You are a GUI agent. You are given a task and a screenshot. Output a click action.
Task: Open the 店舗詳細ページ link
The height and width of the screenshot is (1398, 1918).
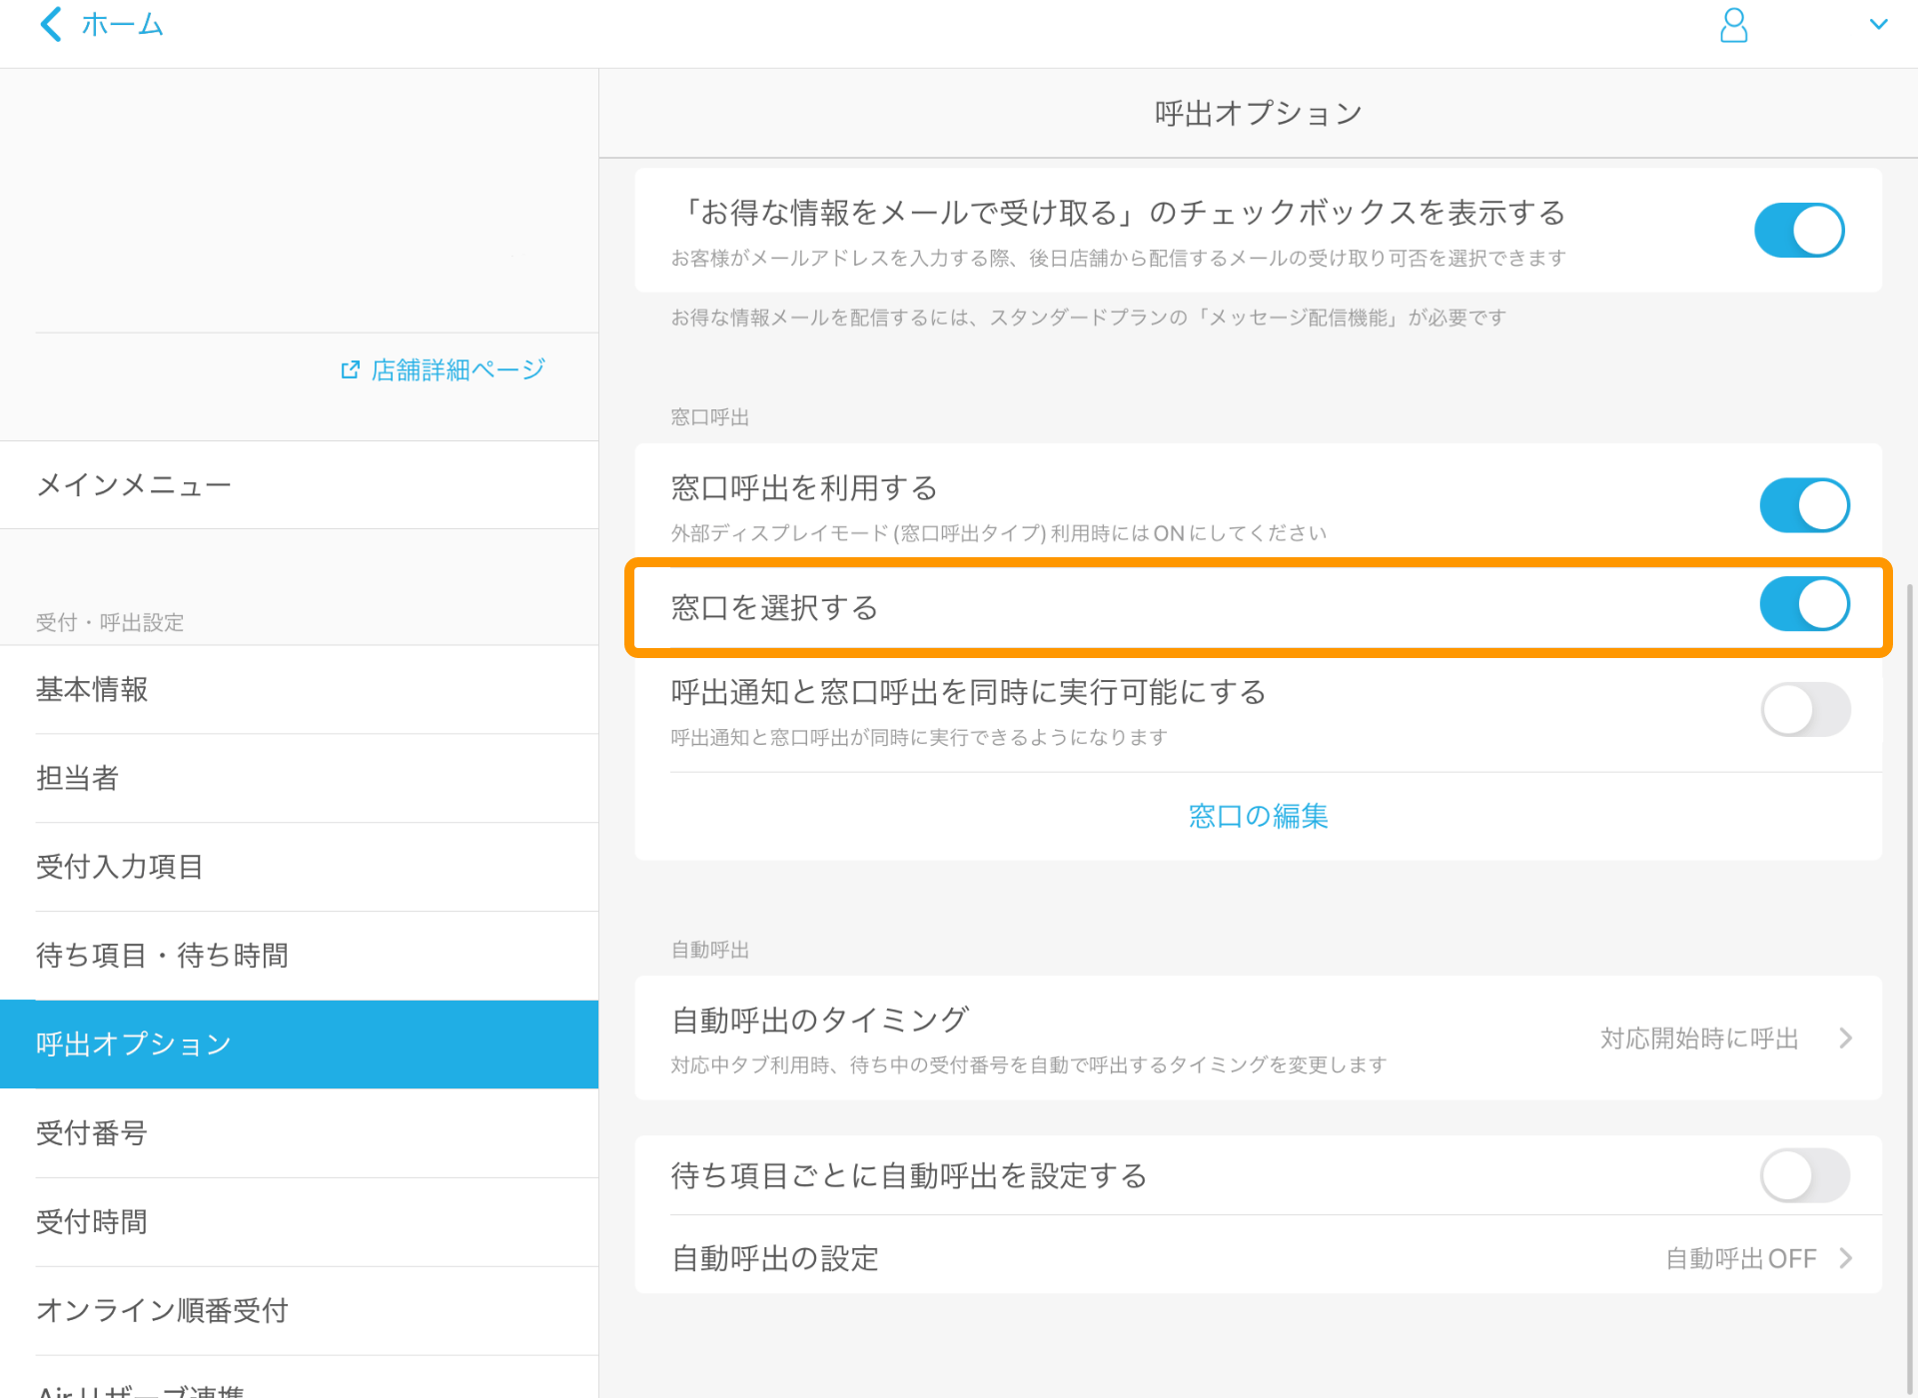[458, 370]
